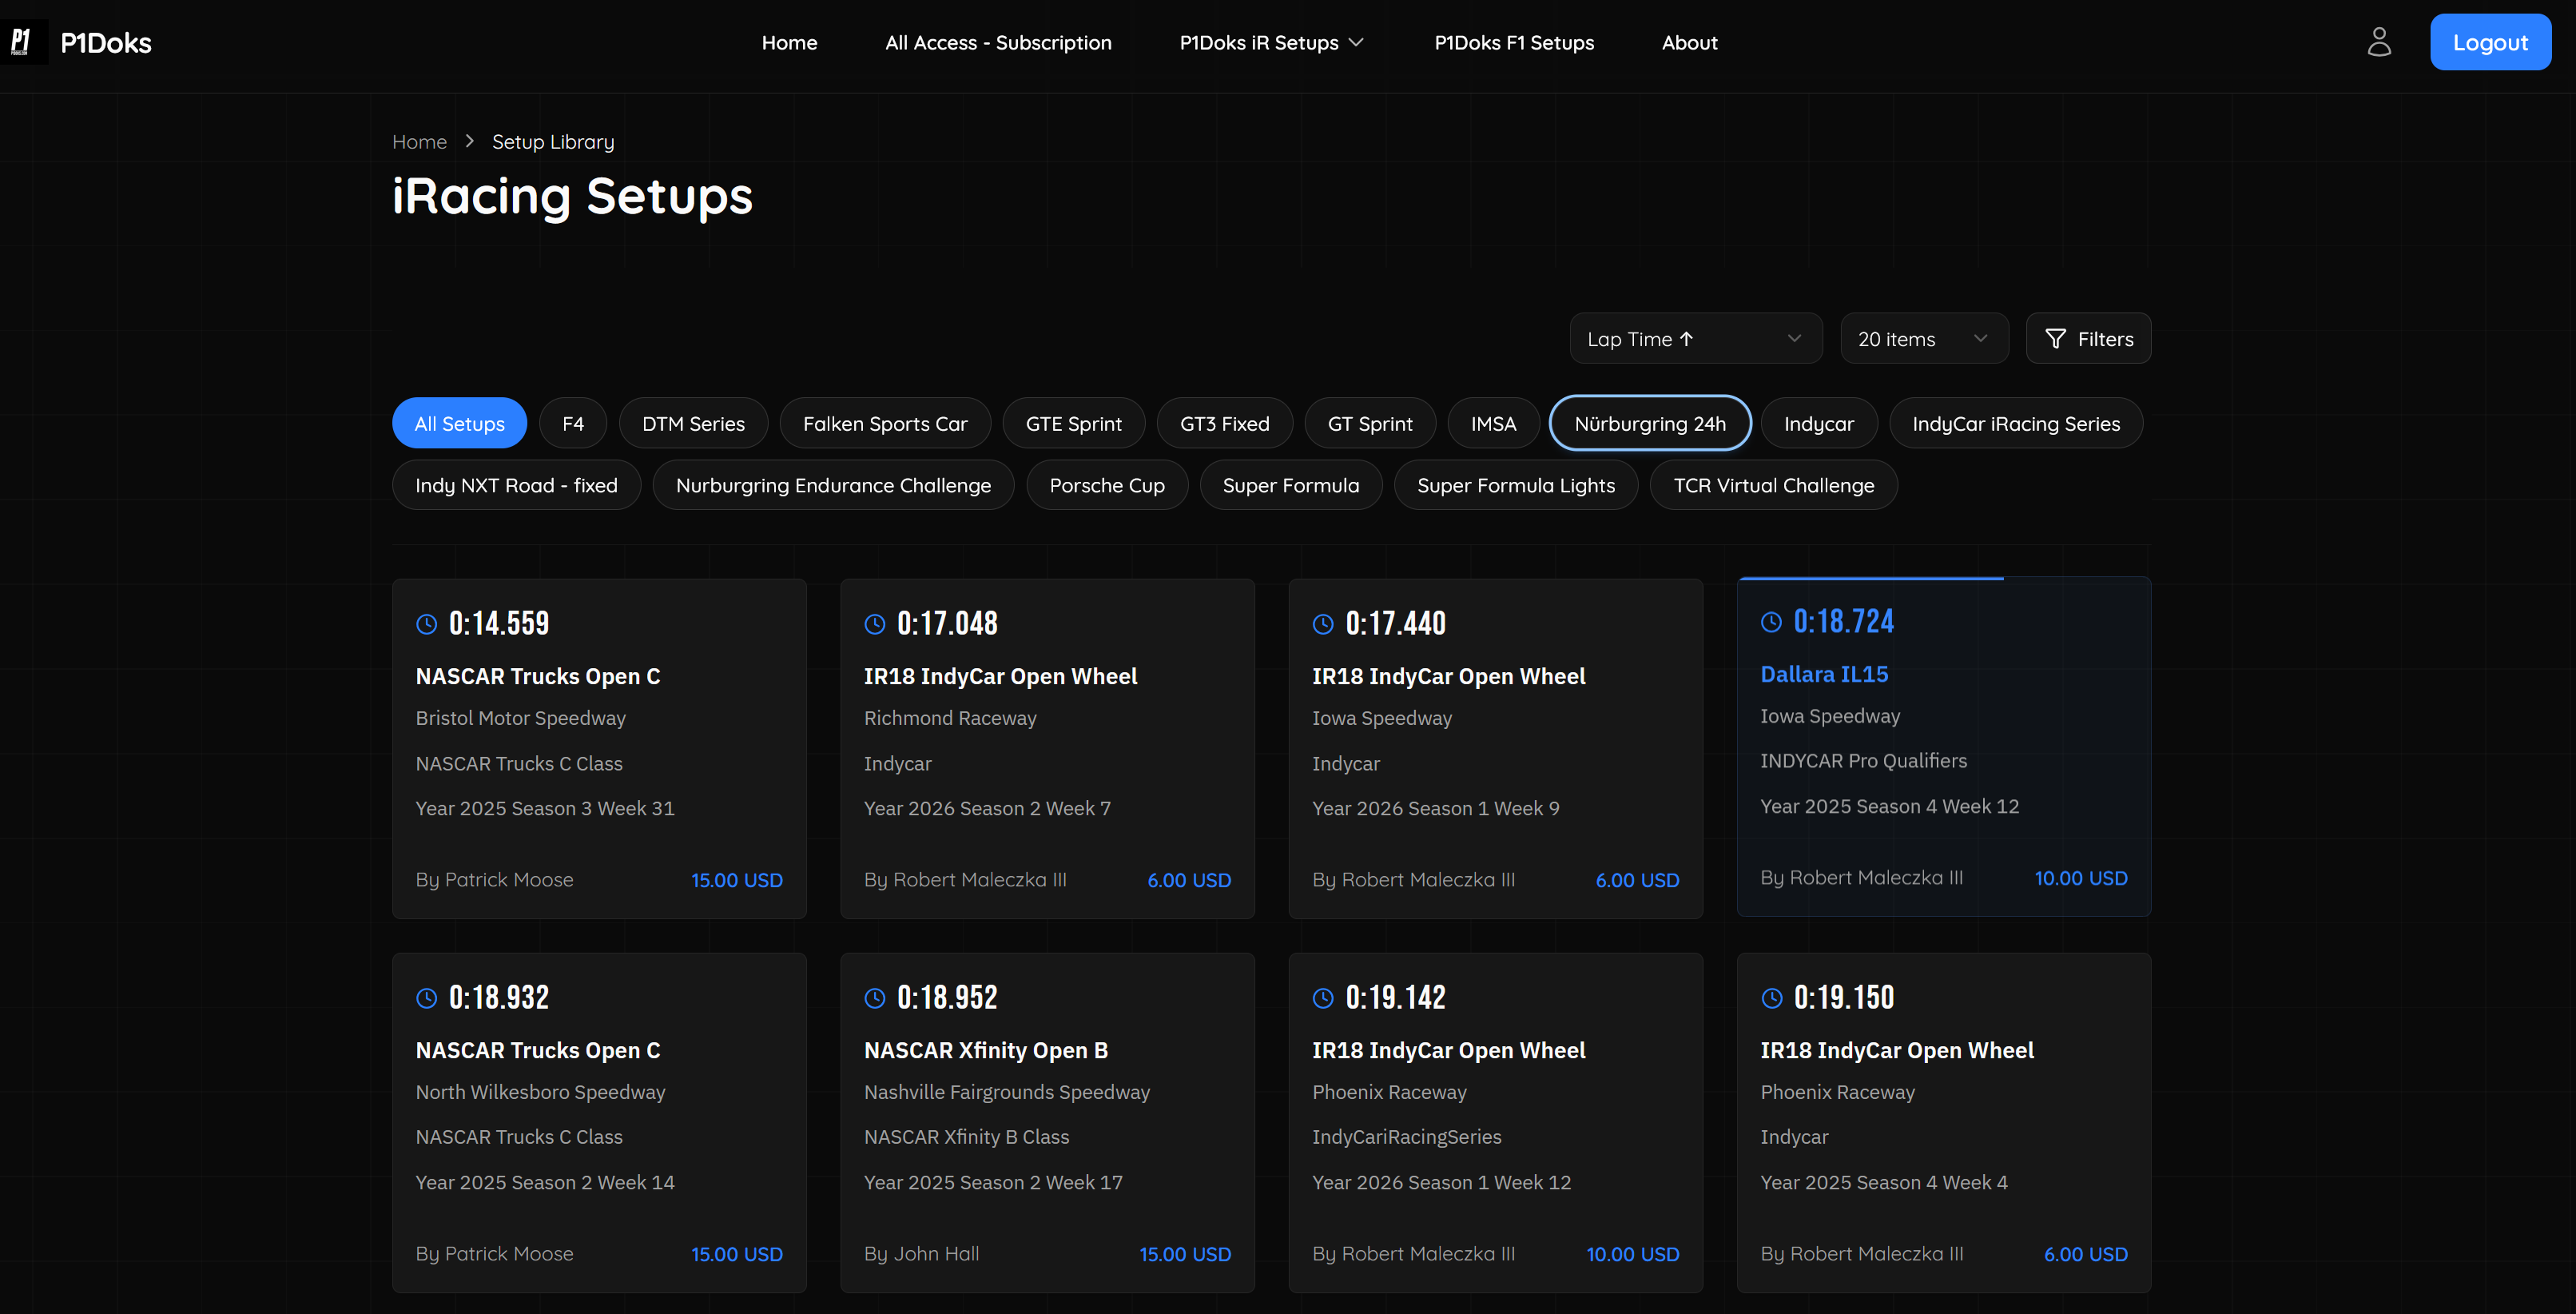
Task: Click the 10.00 USD price on Dallara card
Action: [x=2080, y=878]
